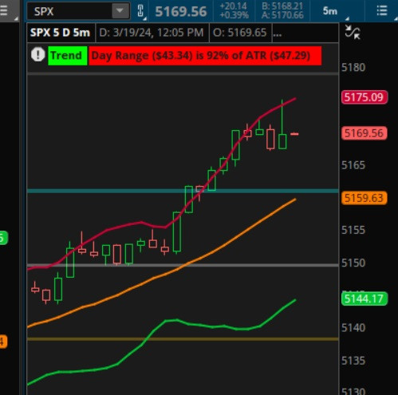This screenshot has height=395, width=398.
Task: Click the 5140 price axis label
Action: (353, 327)
